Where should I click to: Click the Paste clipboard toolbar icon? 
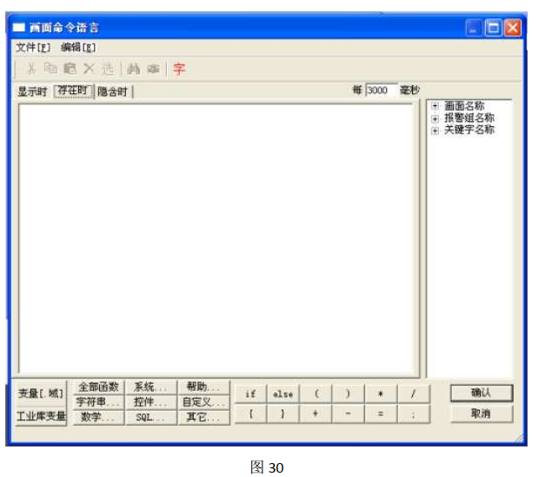point(70,69)
